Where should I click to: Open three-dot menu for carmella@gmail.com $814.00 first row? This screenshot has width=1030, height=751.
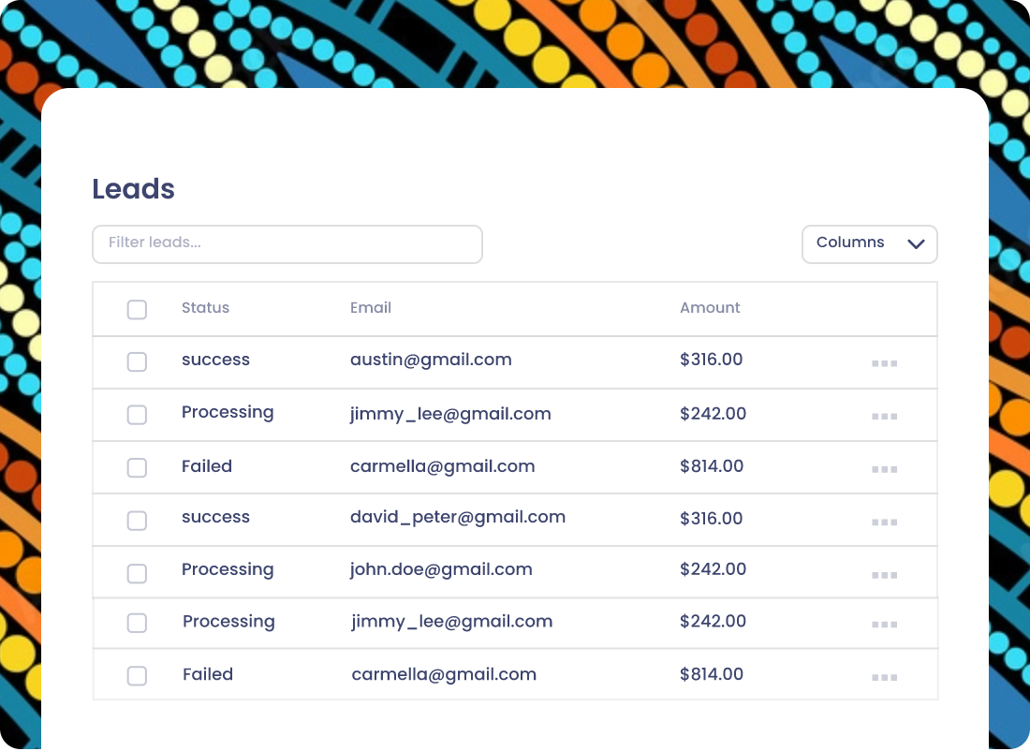pos(884,469)
